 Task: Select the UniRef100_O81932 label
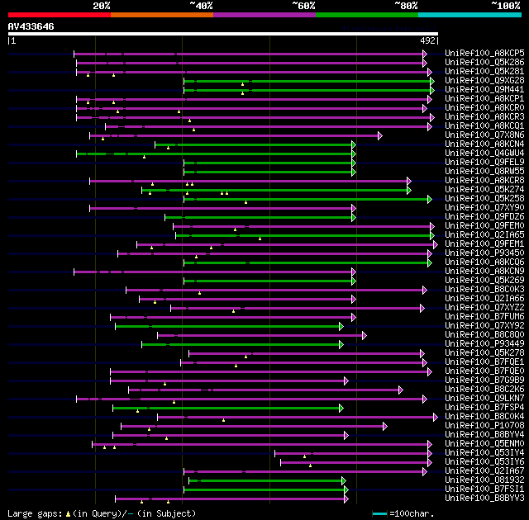484,480
